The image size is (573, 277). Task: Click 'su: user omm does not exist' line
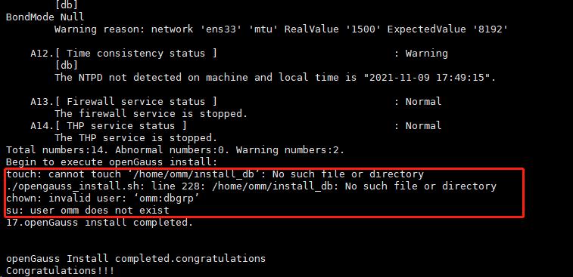click(88, 211)
